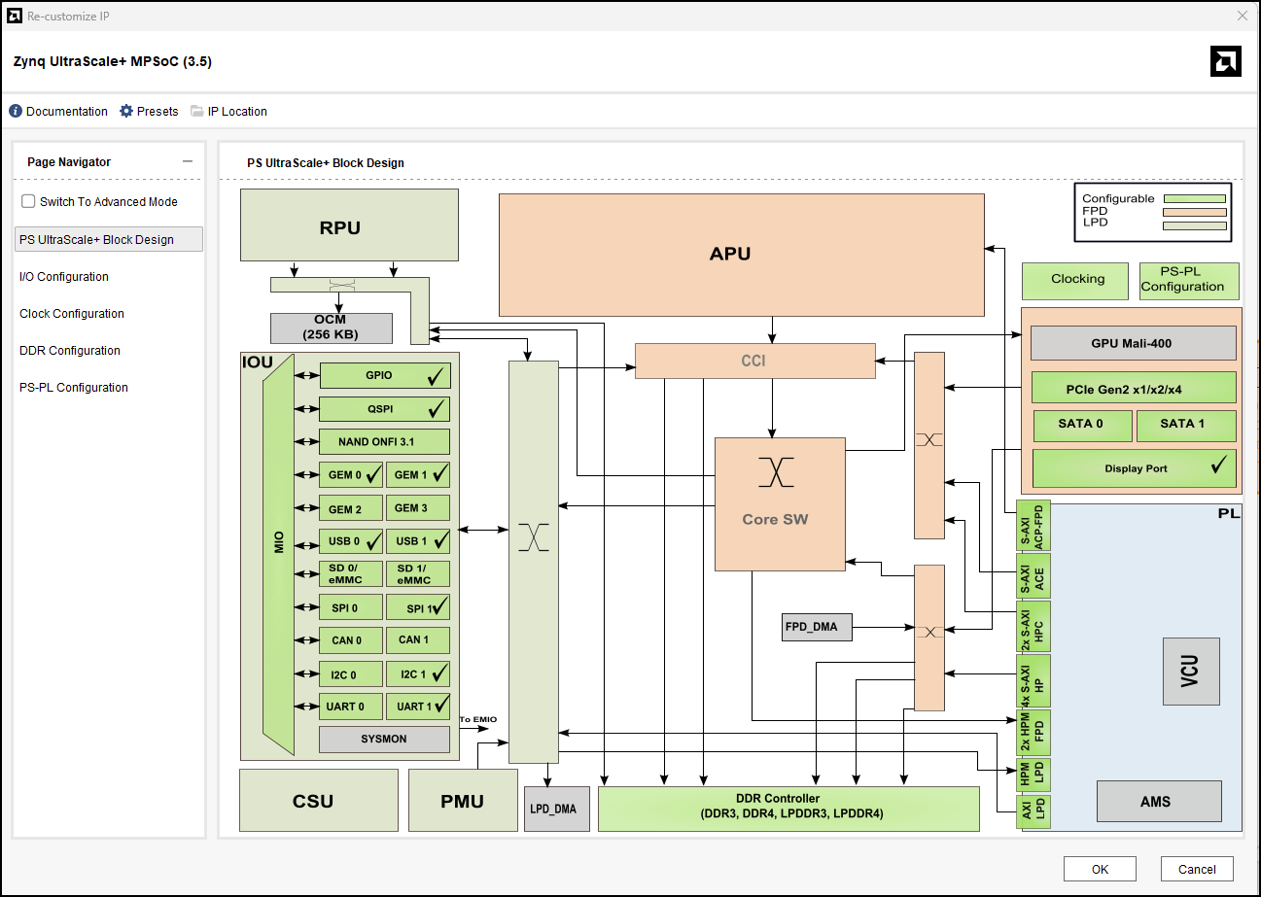Click the GEM 0 ethernet block
Image resolution: width=1261 pixels, height=897 pixels.
(x=351, y=475)
